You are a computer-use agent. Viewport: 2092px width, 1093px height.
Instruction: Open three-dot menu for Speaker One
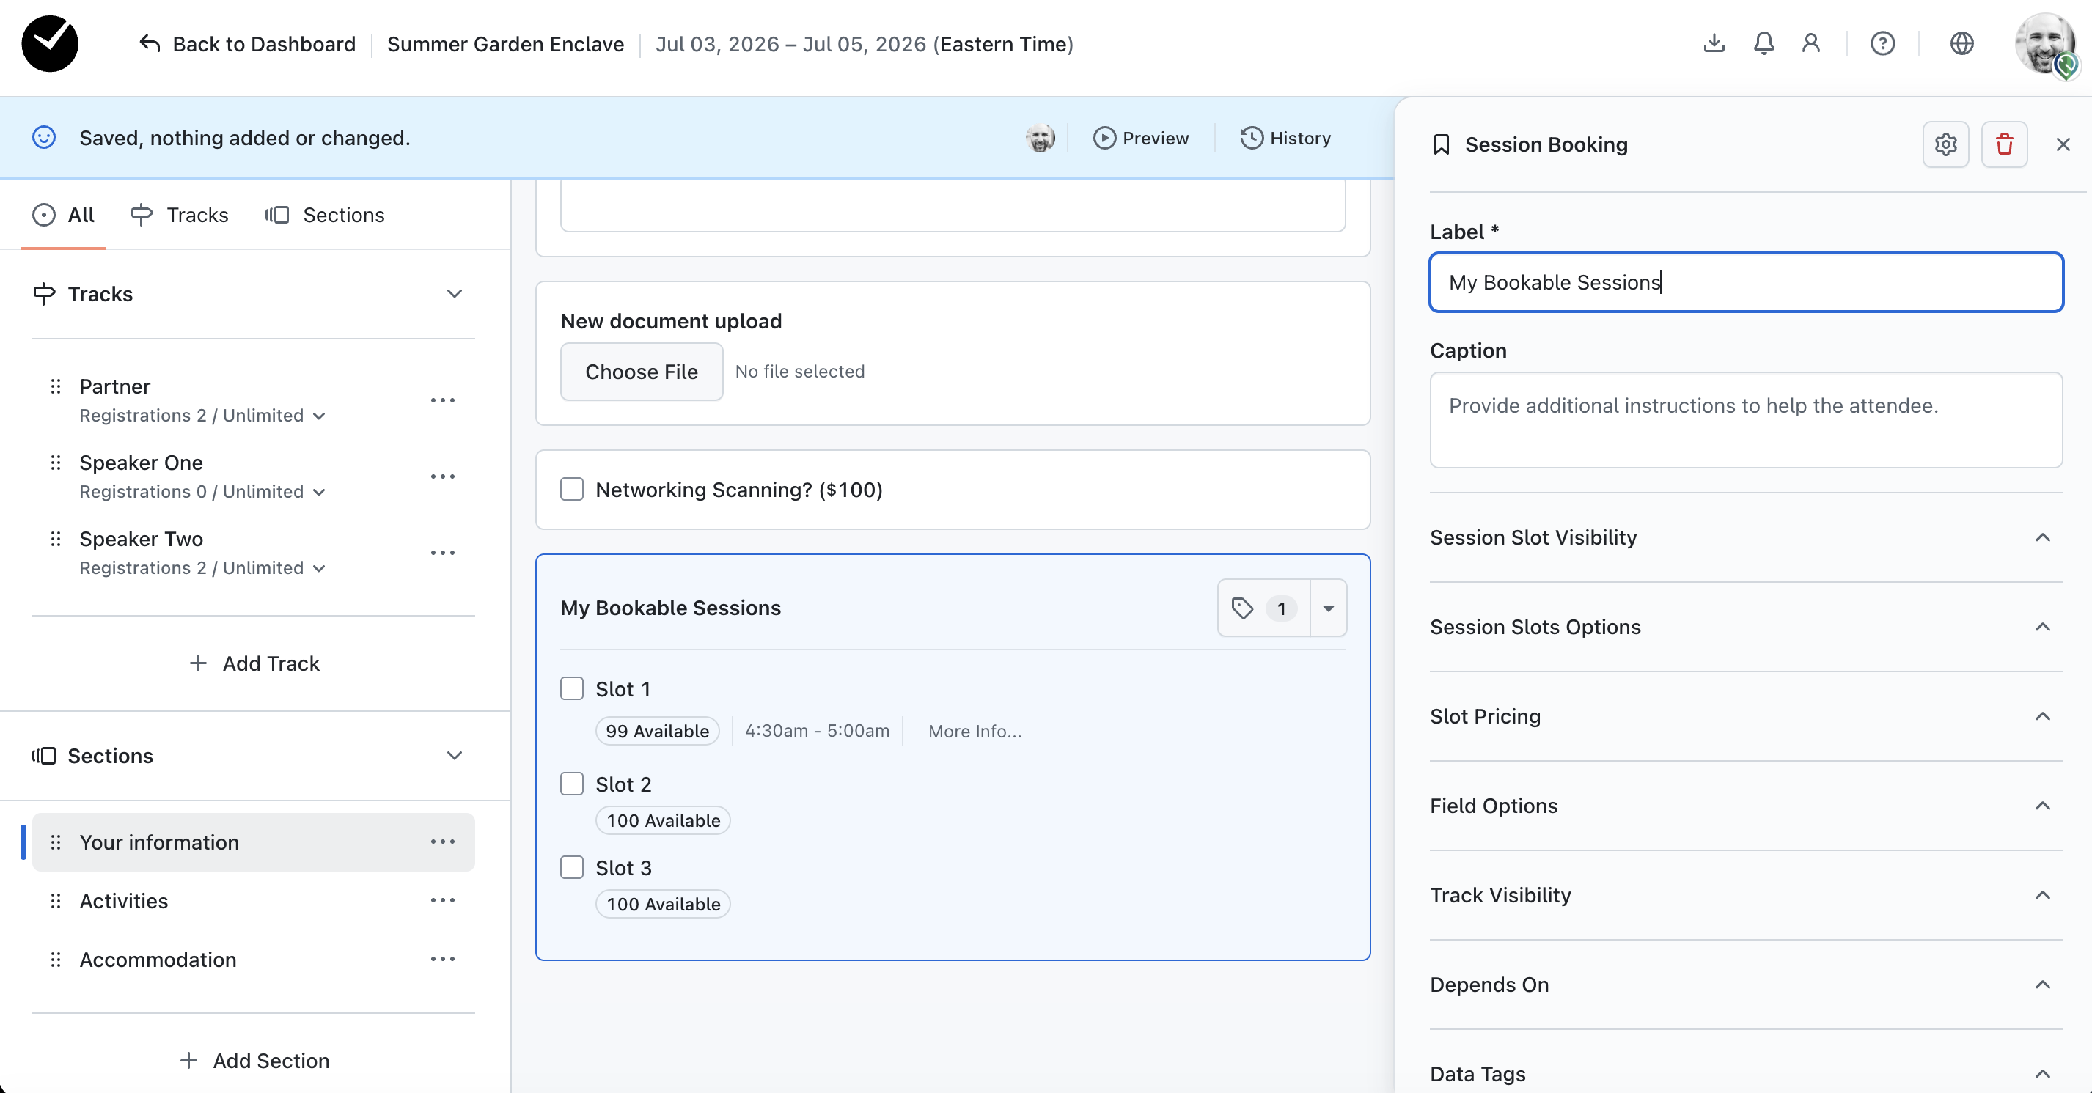(443, 476)
